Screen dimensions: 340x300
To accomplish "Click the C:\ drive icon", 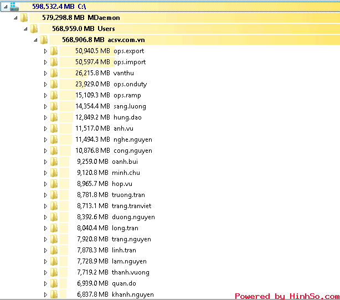I will point(14,7).
